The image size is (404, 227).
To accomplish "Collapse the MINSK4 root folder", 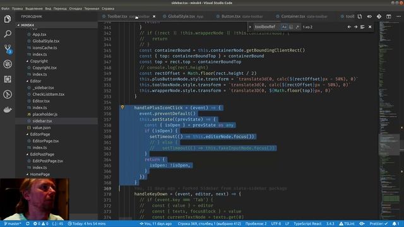I will coord(57,25).
